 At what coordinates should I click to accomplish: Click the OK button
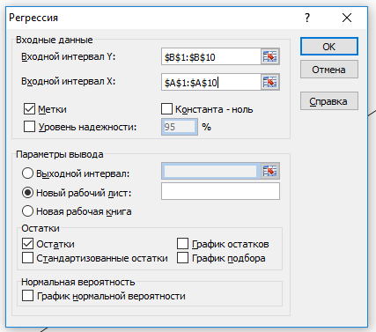329,47
